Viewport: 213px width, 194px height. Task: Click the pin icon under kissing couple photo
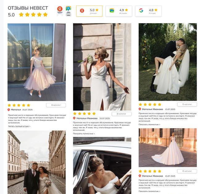[140, 109]
